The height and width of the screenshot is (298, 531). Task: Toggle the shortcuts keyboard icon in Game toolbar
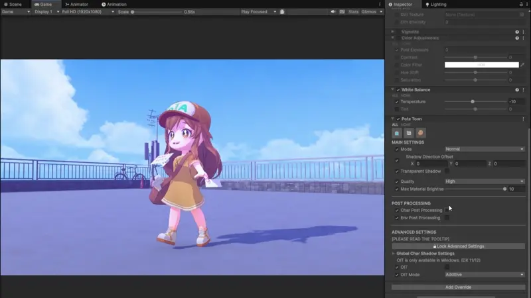click(x=342, y=12)
